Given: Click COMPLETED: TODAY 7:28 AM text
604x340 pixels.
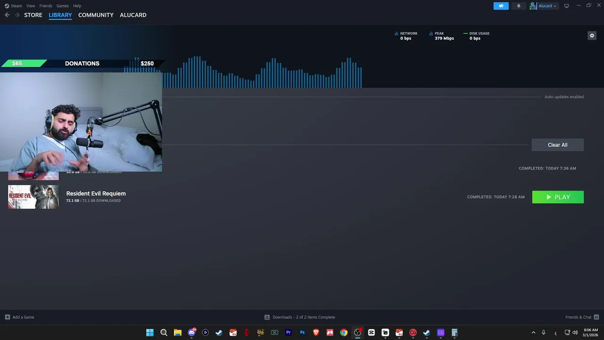Looking at the screenshot, I should (x=496, y=197).
